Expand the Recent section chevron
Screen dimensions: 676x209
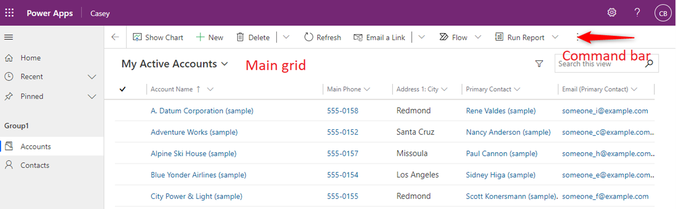(92, 77)
